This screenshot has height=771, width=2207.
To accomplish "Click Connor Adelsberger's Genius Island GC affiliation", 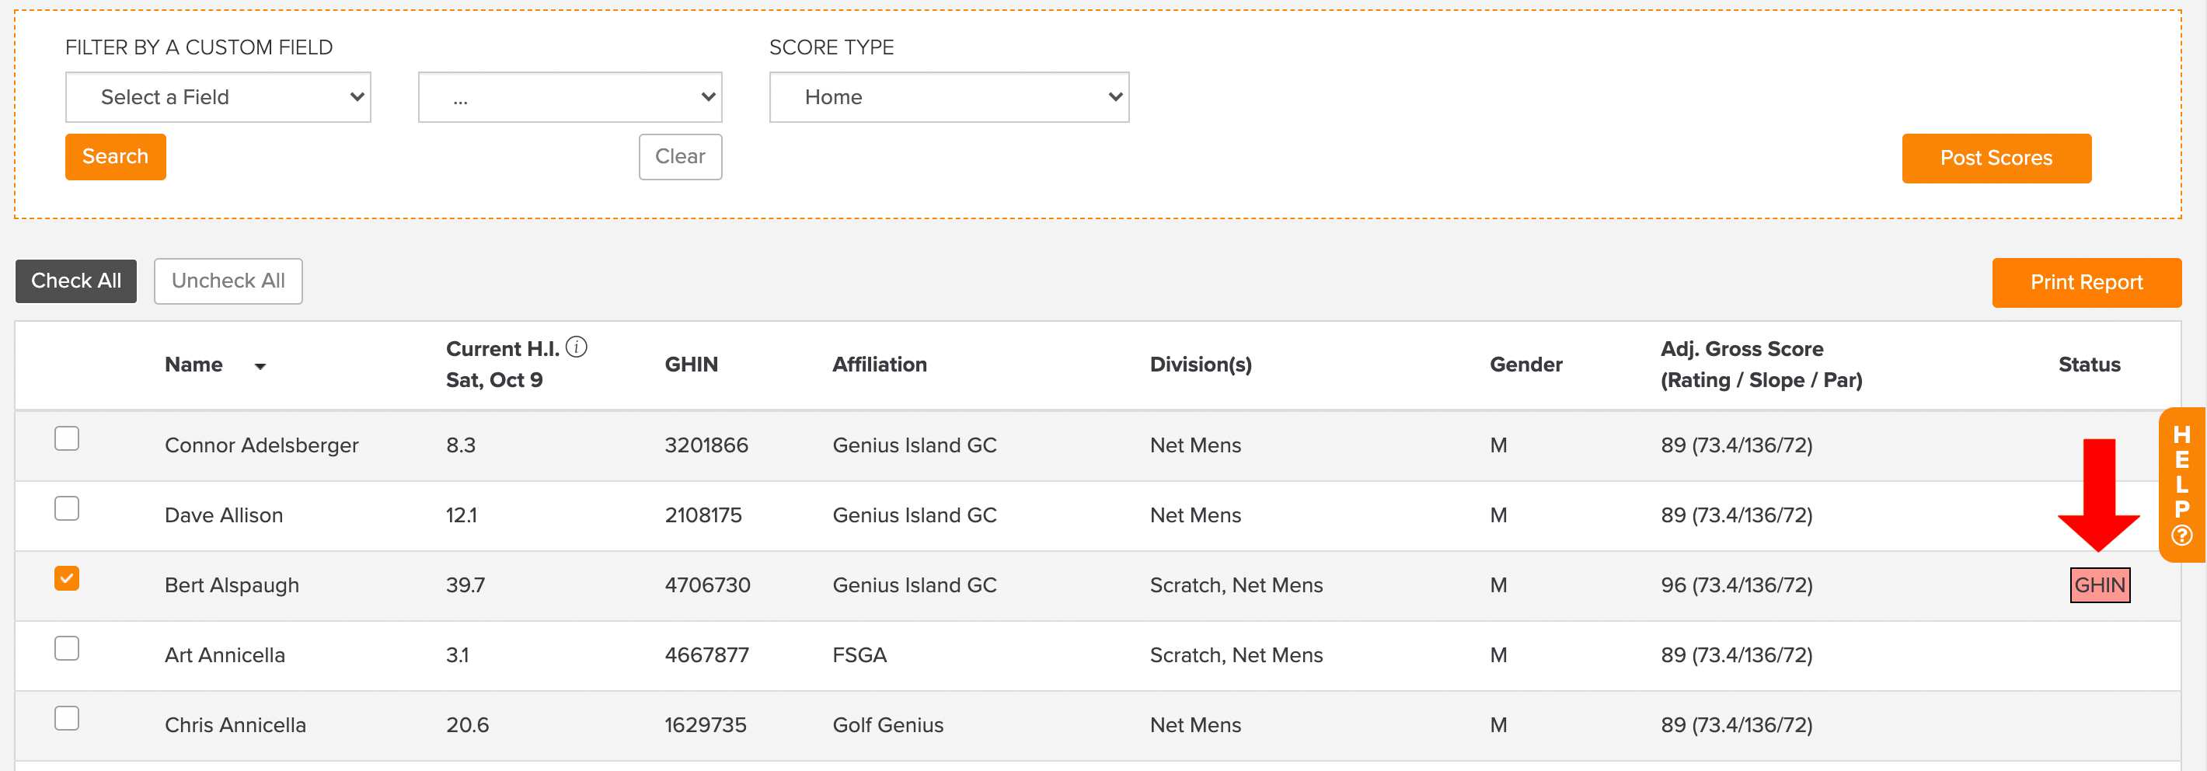I will [x=914, y=445].
